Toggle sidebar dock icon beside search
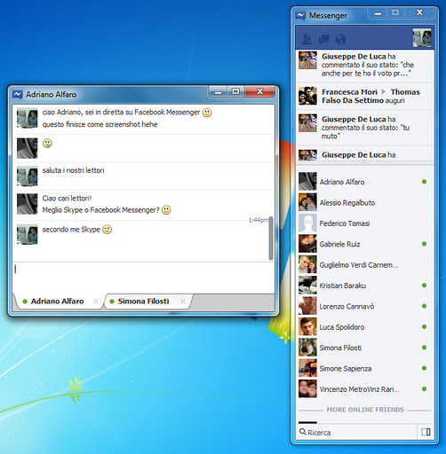 pos(426,432)
